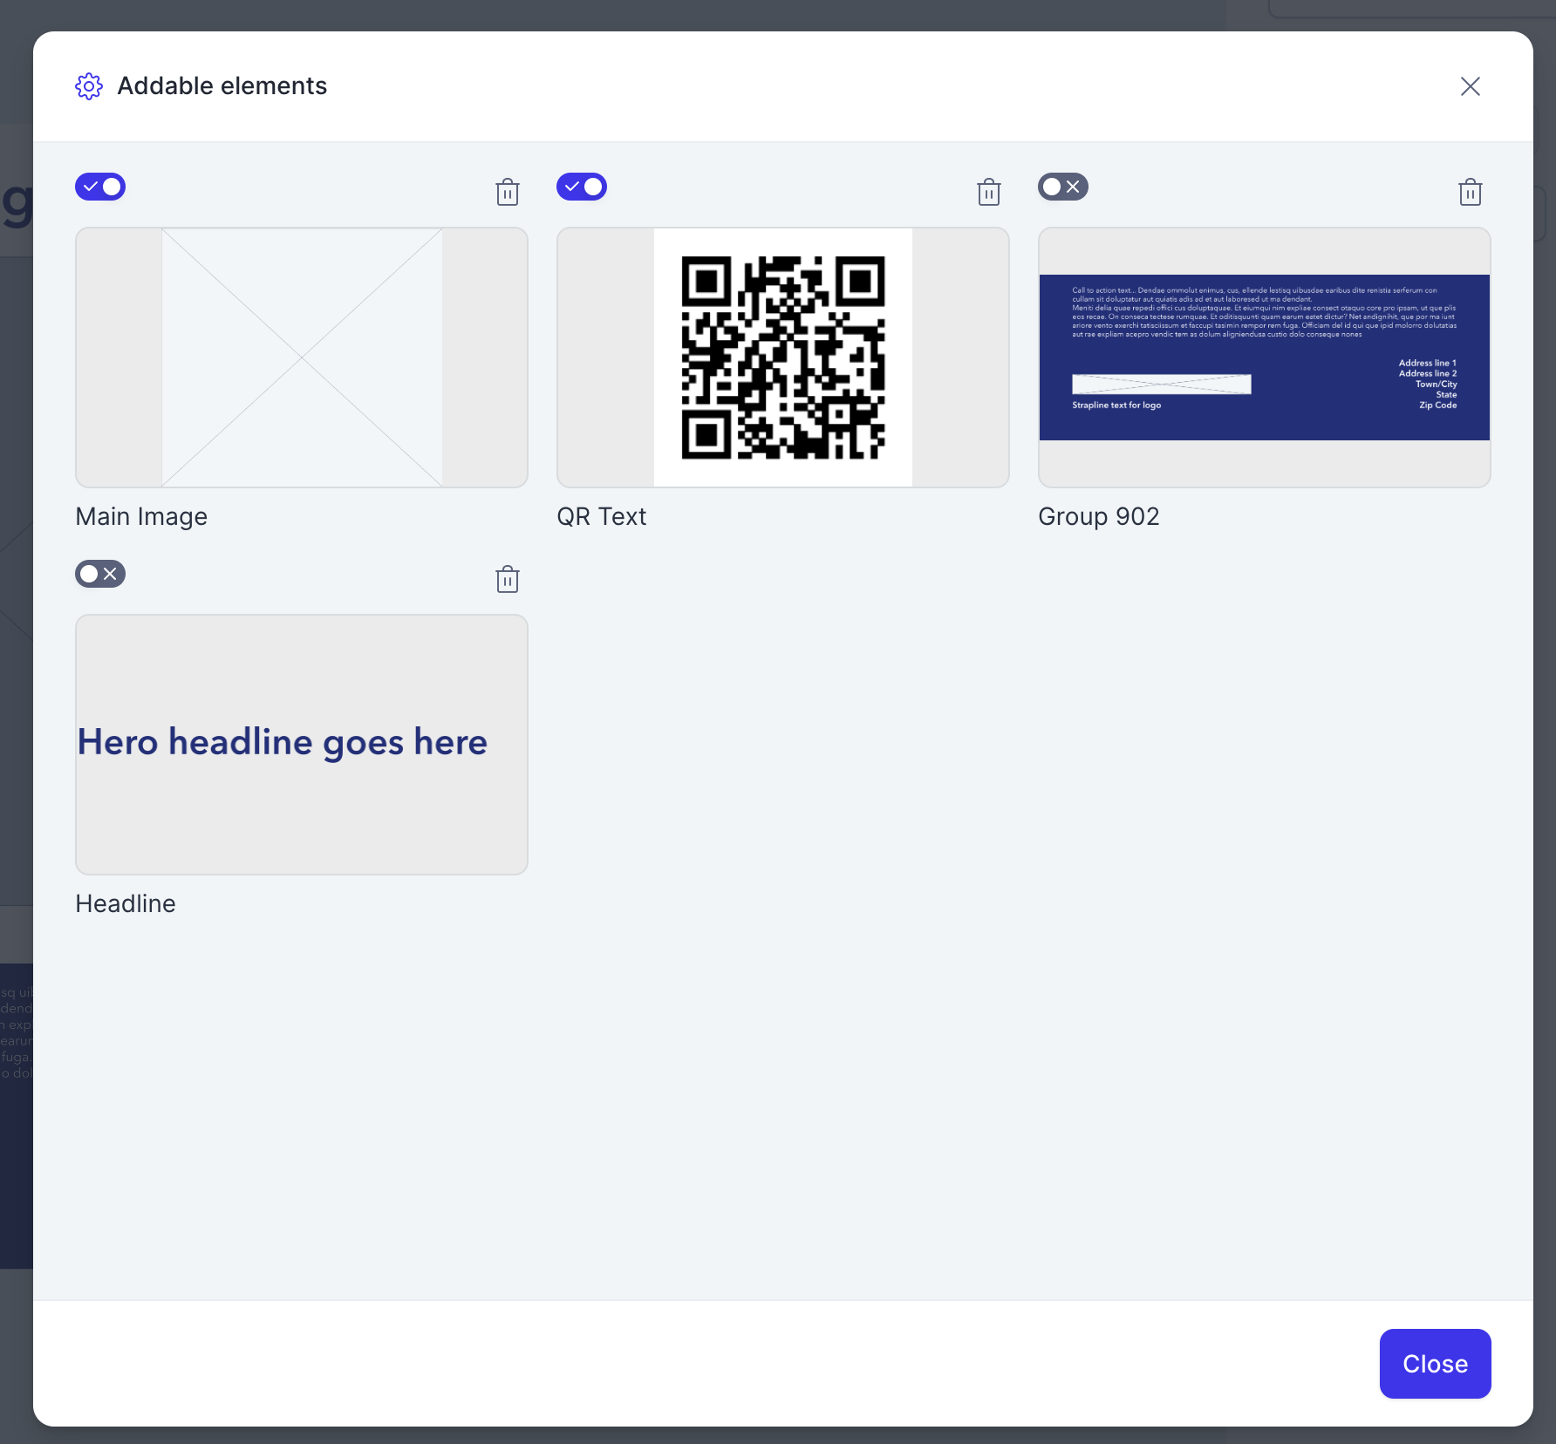Select the Group 902 blue footer thumbnail
The height and width of the screenshot is (1444, 1556).
click(x=1265, y=358)
